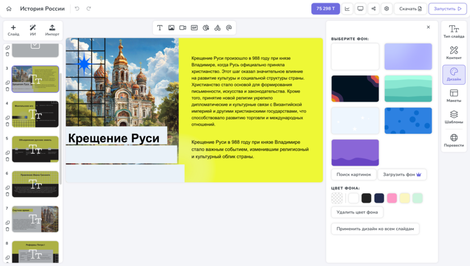
Task: Open the share icon
Action: (x=373, y=8)
